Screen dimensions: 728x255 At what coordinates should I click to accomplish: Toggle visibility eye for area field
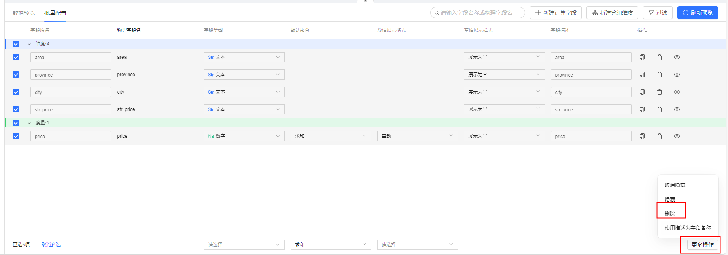tap(677, 57)
